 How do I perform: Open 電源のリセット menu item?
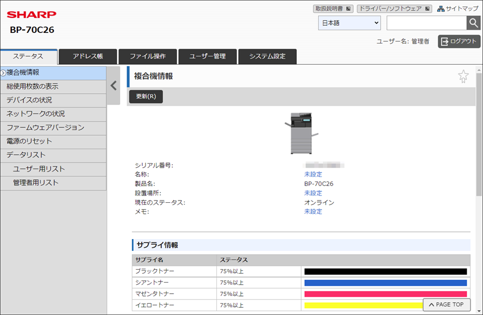[53, 141]
